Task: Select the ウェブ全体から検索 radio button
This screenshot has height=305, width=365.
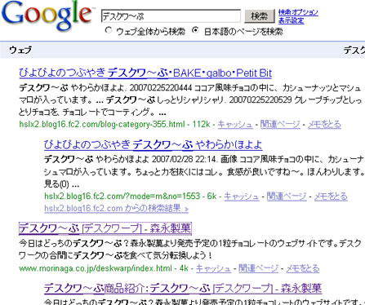Action: 109,30
